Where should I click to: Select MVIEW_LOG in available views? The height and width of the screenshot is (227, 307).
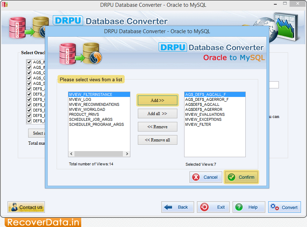point(99,99)
